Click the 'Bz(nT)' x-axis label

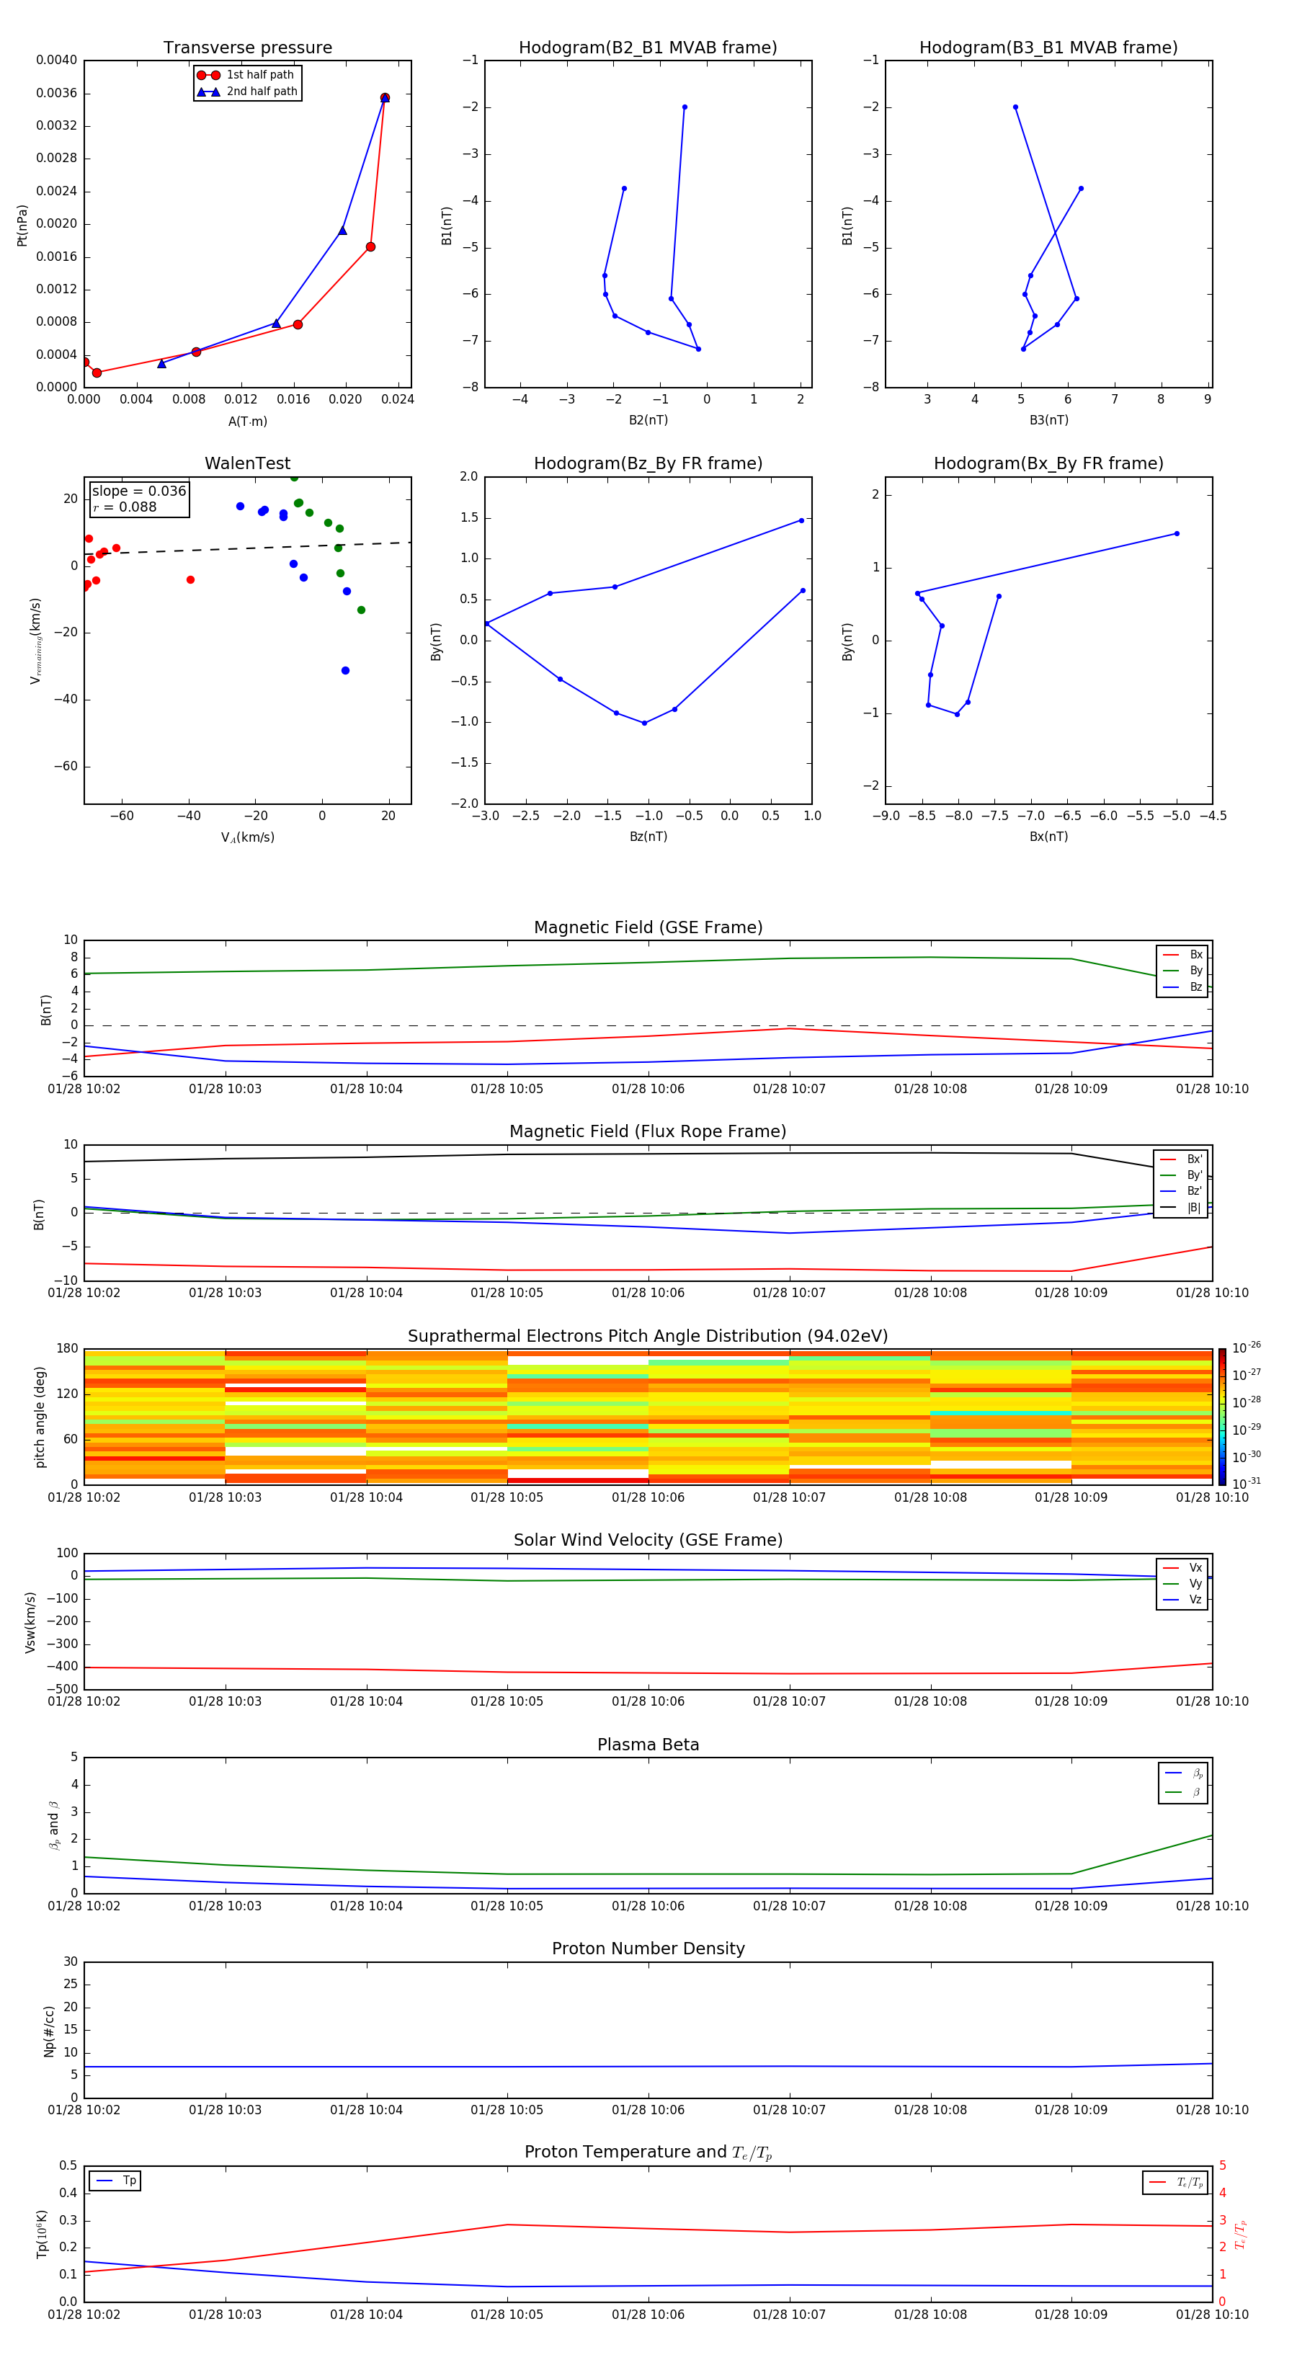pos(648,837)
